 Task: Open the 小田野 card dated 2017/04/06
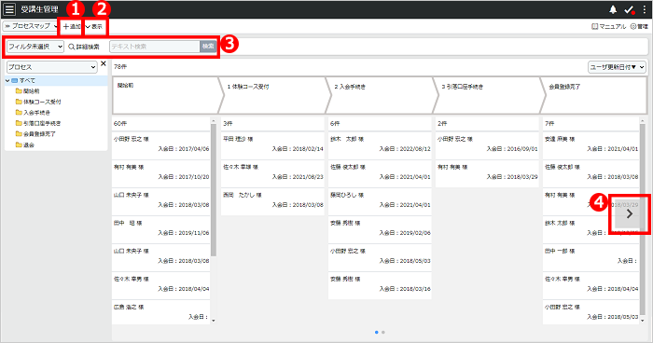(161, 144)
